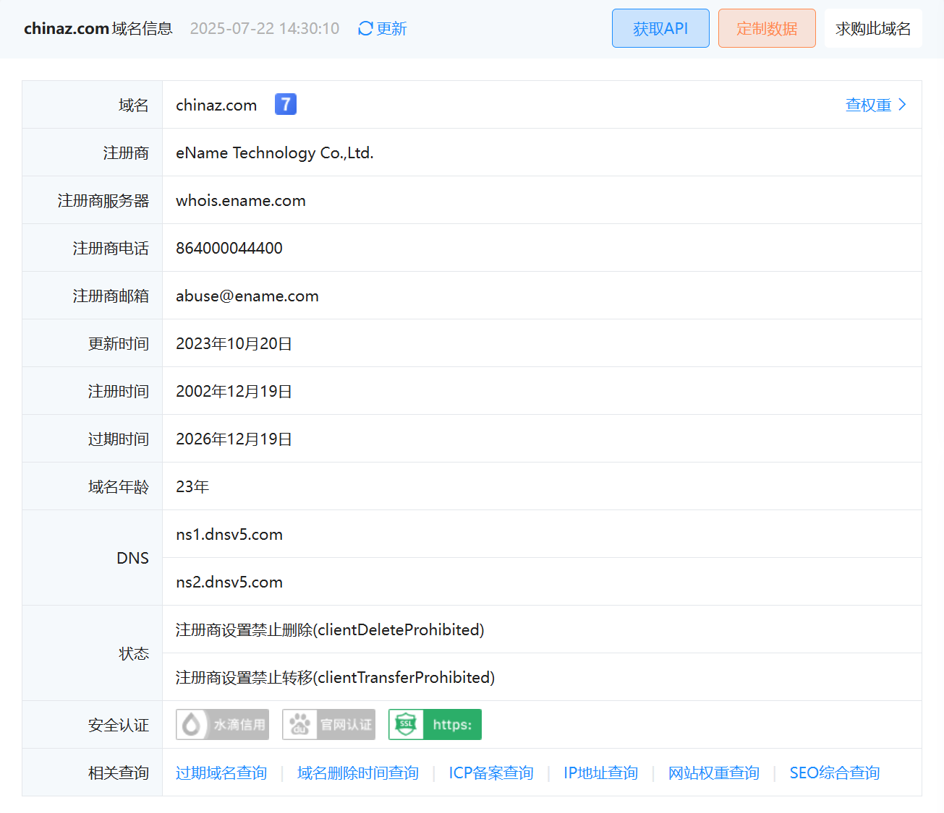Open the SEO综合查询 link

[x=834, y=773]
